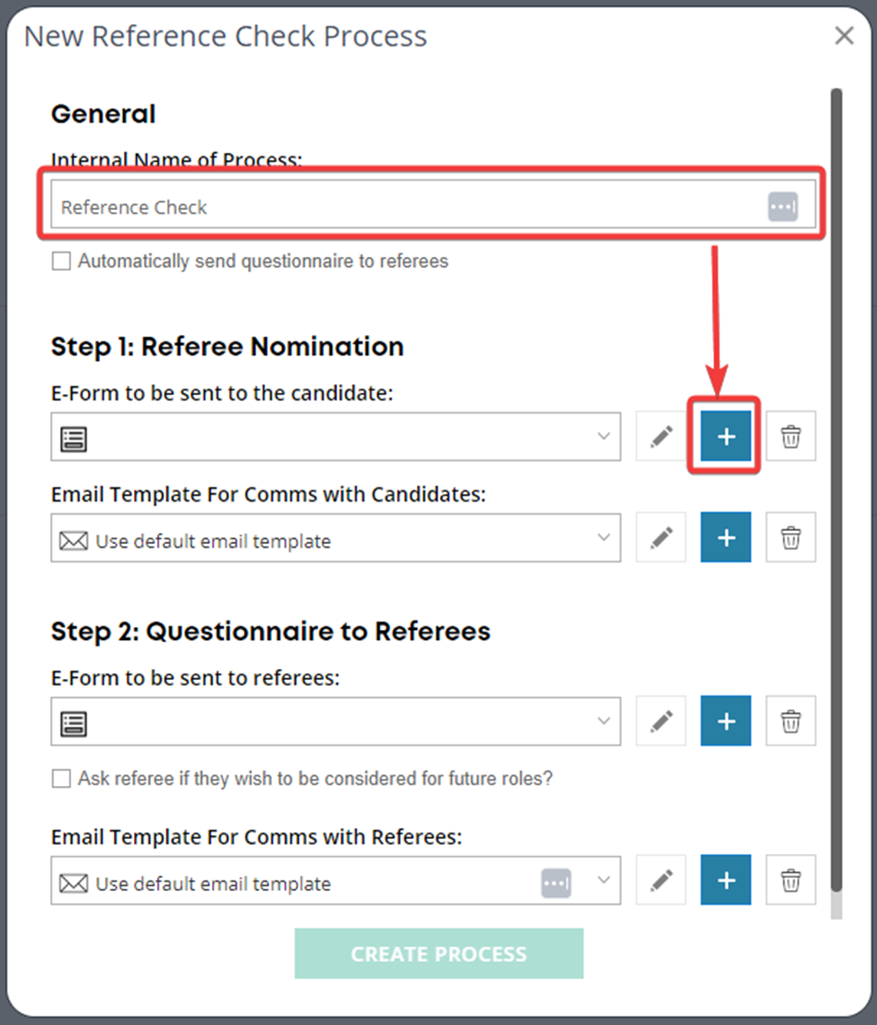Delete the referee email template
This screenshot has width=877, height=1025.
tap(791, 880)
